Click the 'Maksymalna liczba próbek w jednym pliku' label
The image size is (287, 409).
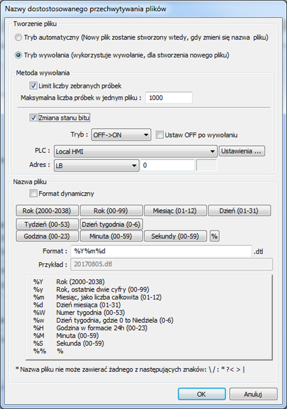(81, 98)
